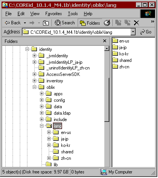The image size is (158, 178).
Task: Select config folder icon in tree
Action: point(48,100)
